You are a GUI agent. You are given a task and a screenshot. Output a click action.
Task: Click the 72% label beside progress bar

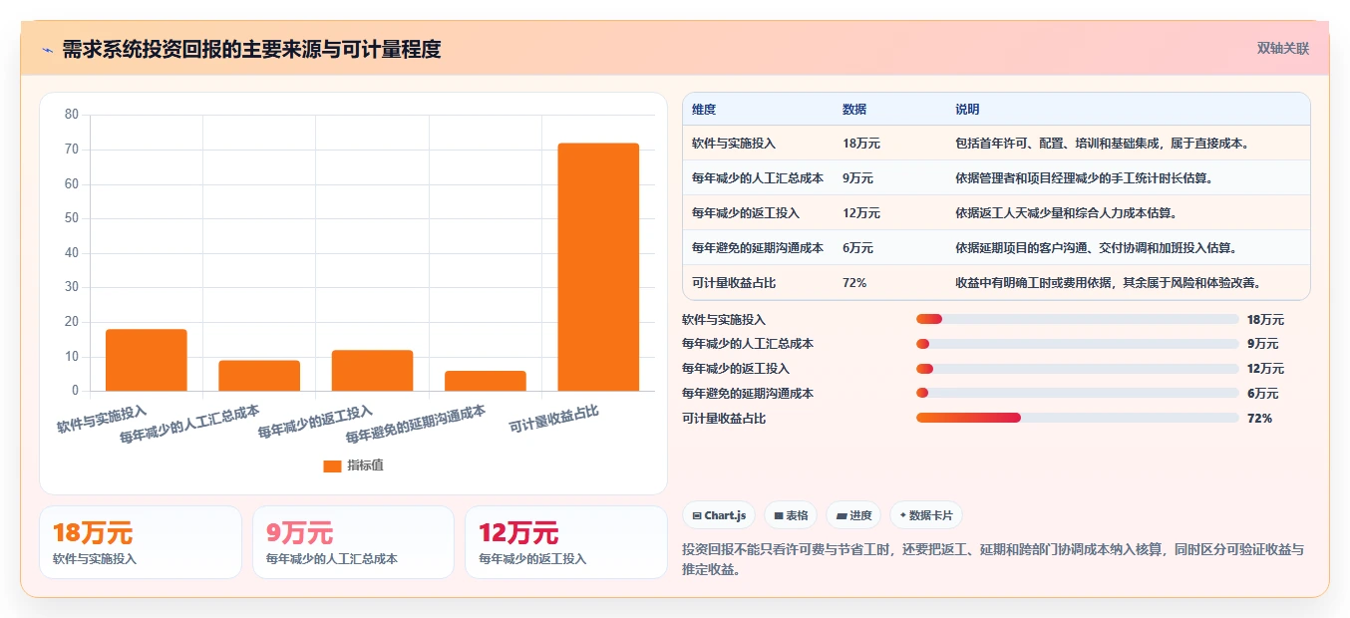point(1259,419)
